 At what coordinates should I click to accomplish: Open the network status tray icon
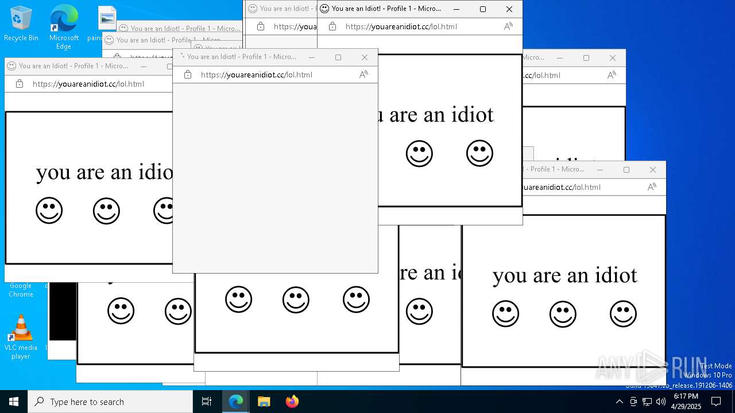[647, 402]
